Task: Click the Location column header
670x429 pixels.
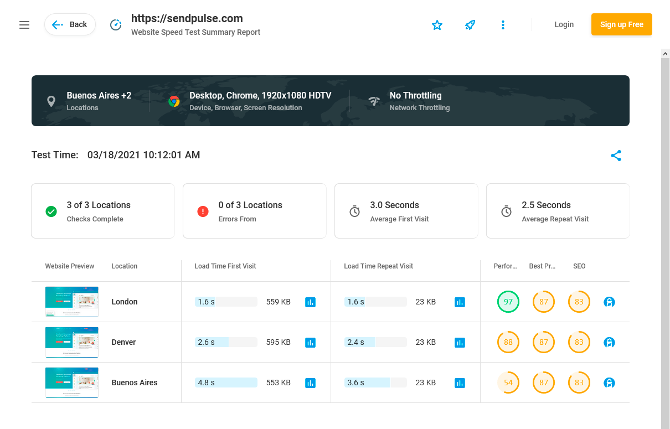Action: [125, 266]
